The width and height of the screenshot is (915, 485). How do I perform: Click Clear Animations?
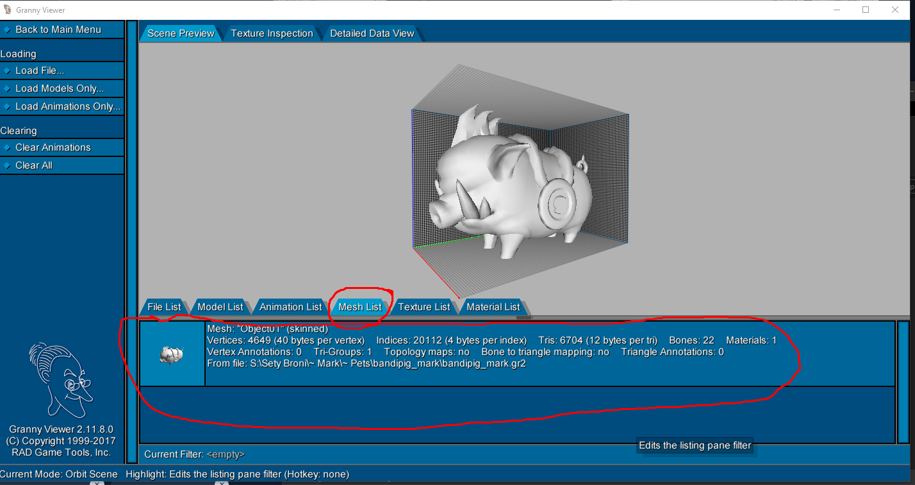pos(62,147)
